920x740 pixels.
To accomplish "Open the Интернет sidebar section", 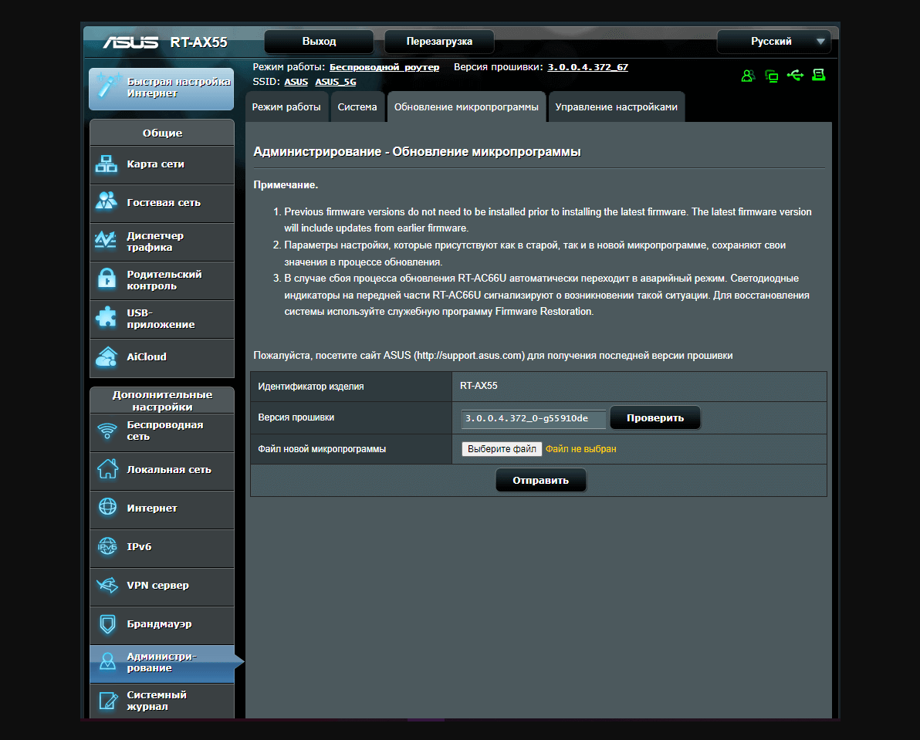I will [x=162, y=509].
